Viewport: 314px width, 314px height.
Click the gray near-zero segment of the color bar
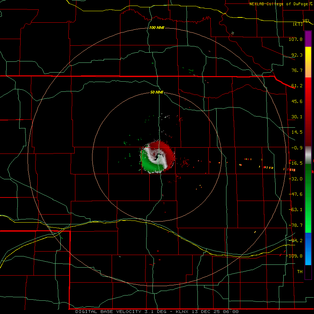point(308,155)
